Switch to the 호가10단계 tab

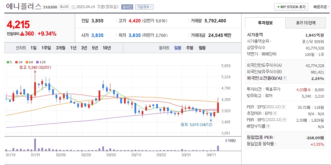[306, 23]
